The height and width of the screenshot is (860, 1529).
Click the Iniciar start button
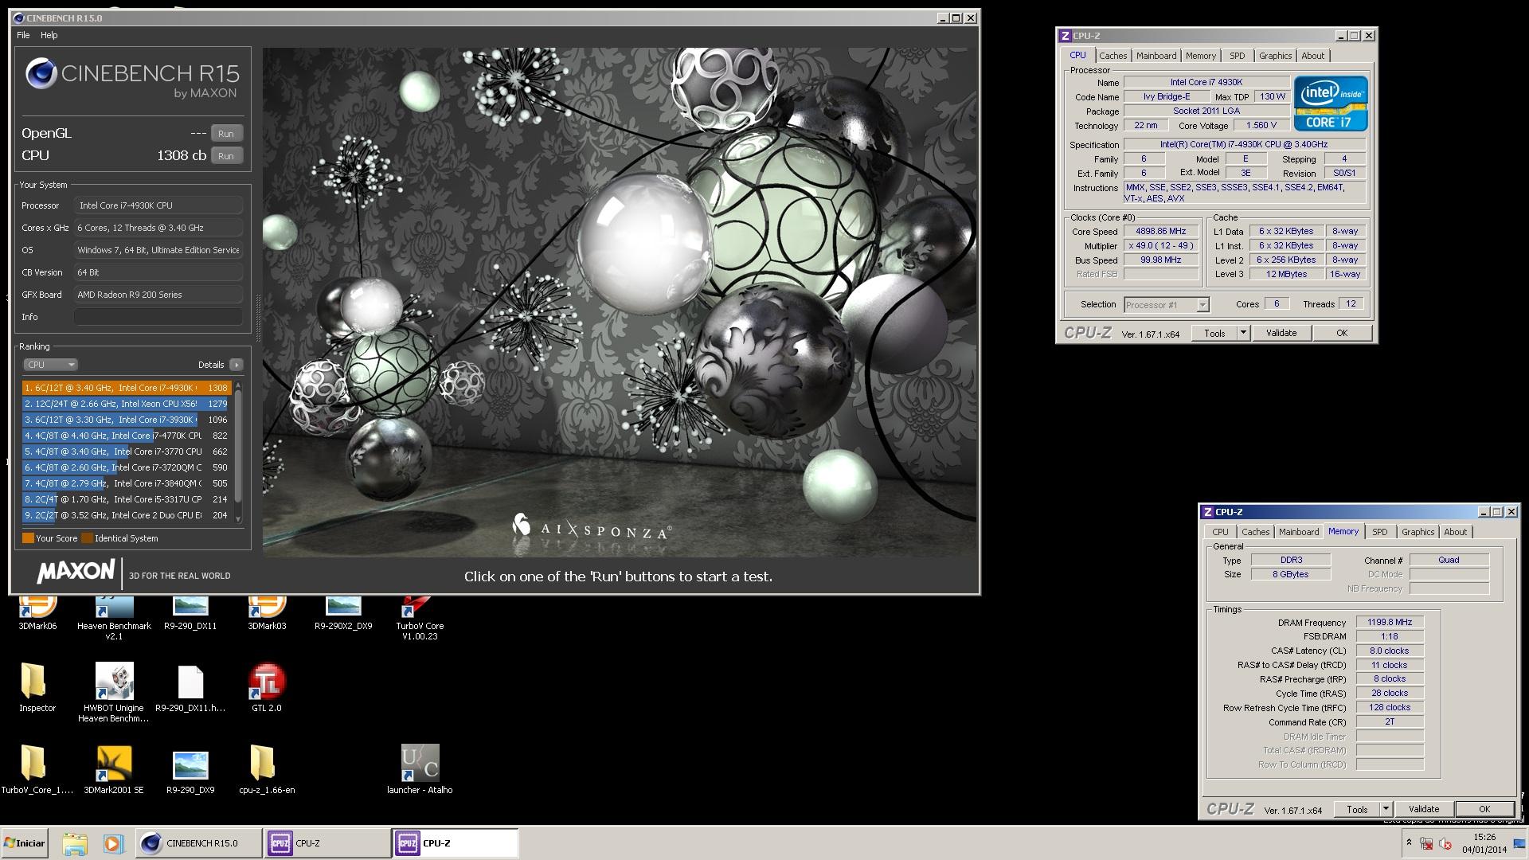click(x=25, y=843)
